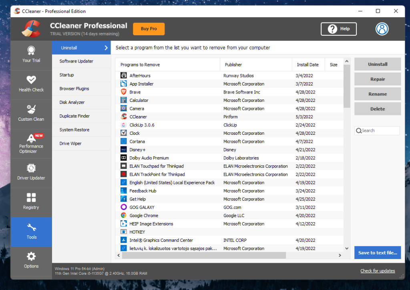The height and width of the screenshot is (290, 410).
Task: Sort programs by Install Date column
Action: [x=308, y=64]
